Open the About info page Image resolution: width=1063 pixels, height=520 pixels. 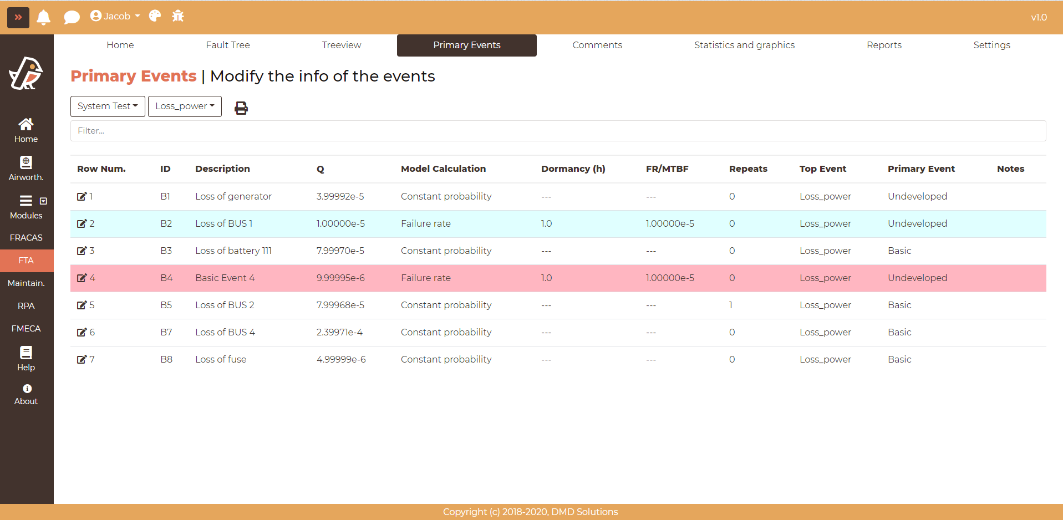26,394
